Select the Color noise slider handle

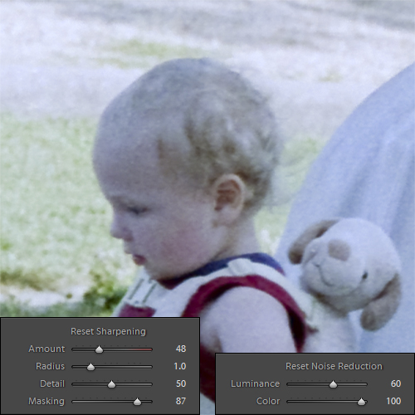[361, 402]
